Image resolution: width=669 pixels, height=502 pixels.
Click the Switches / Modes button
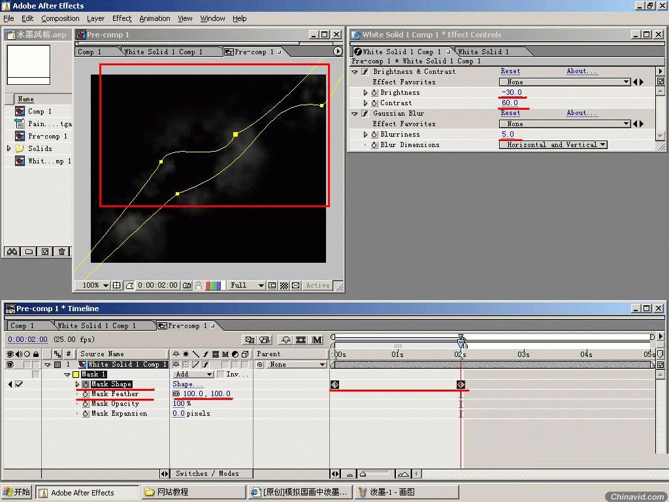pos(207,474)
